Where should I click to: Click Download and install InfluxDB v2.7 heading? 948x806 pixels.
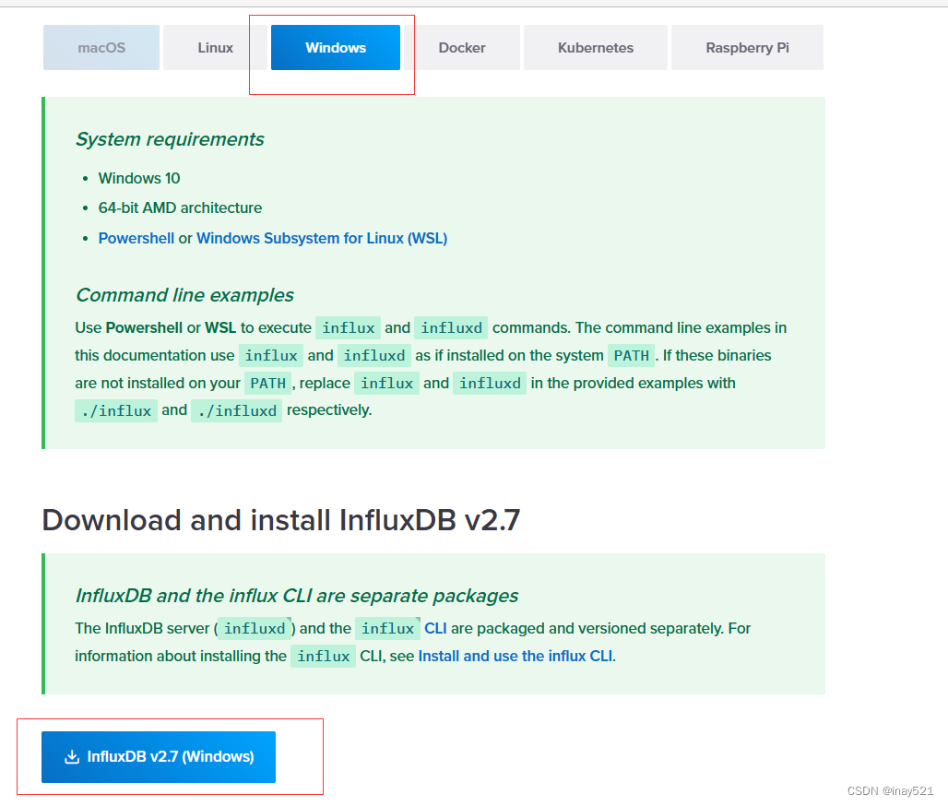(x=281, y=521)
